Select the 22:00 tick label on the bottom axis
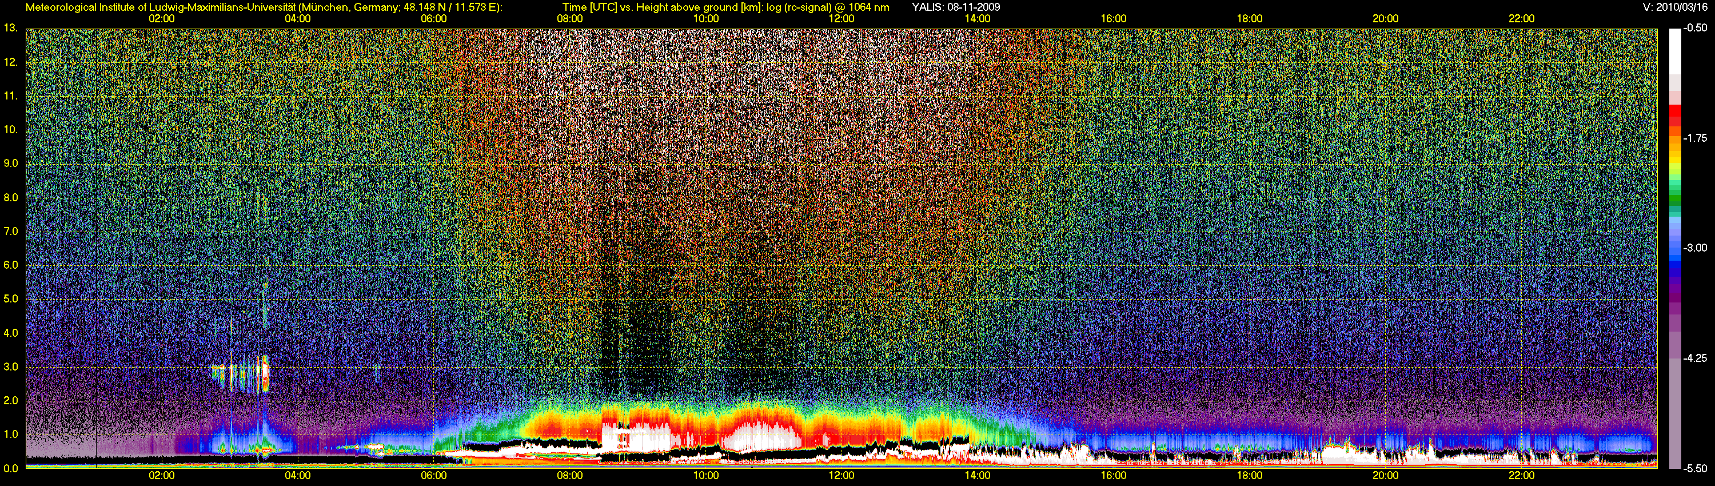Screen dimensions: 1715x486 (x=1521, y=475)
